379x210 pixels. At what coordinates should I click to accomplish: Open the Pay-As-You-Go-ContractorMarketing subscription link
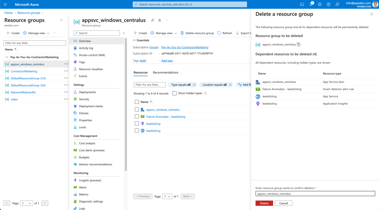tap(185, 47)
